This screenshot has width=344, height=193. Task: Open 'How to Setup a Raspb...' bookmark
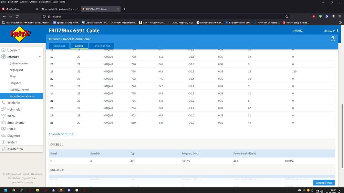(x=296, y=23)
